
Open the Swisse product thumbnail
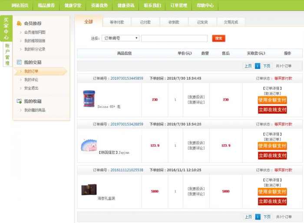tap(89, 99)
